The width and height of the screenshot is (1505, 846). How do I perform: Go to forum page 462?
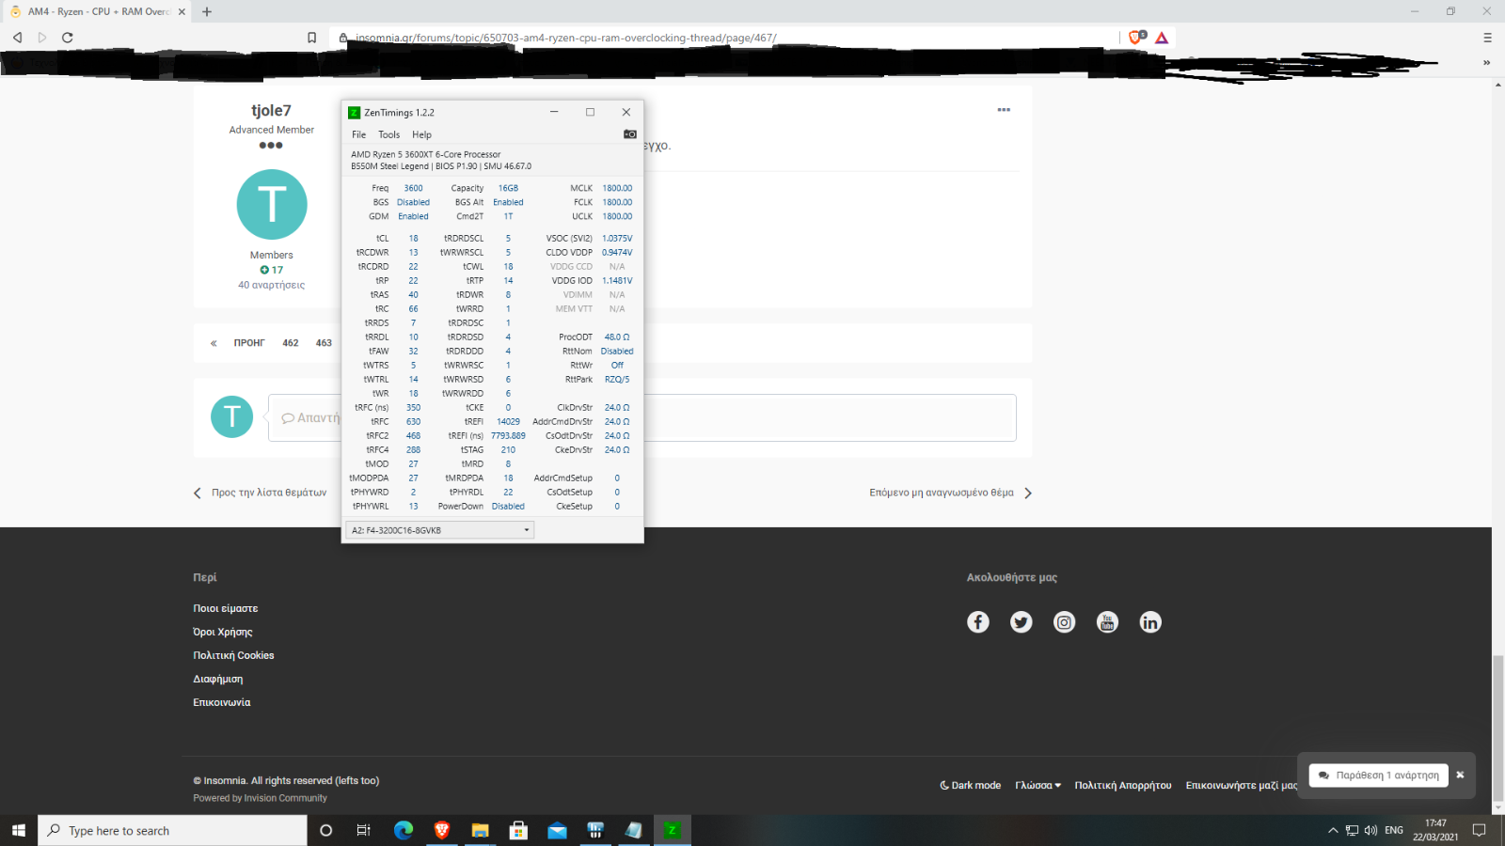(x=291, y=343)
